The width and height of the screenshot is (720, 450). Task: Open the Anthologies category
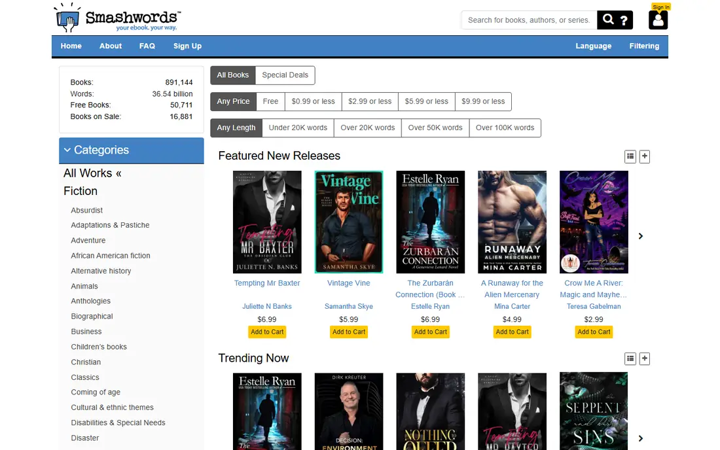91,302
